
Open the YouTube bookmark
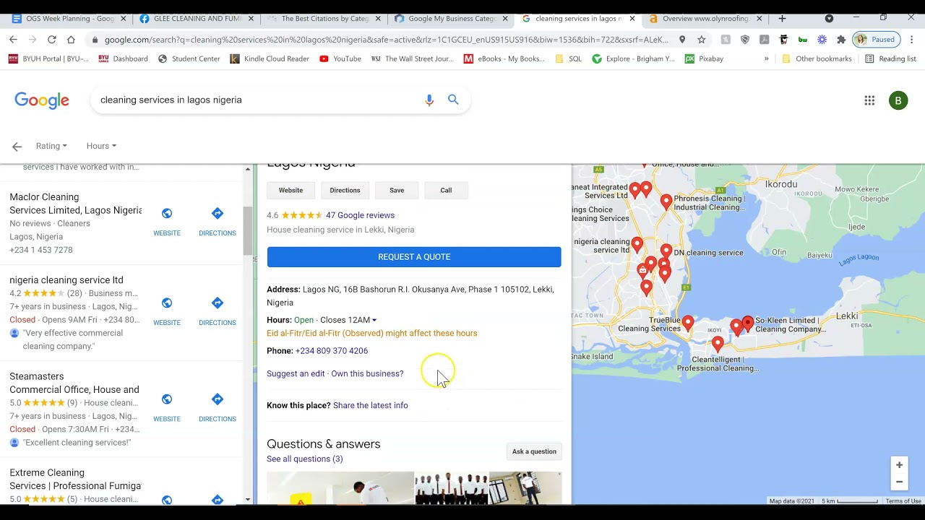[x=340, y=58]
